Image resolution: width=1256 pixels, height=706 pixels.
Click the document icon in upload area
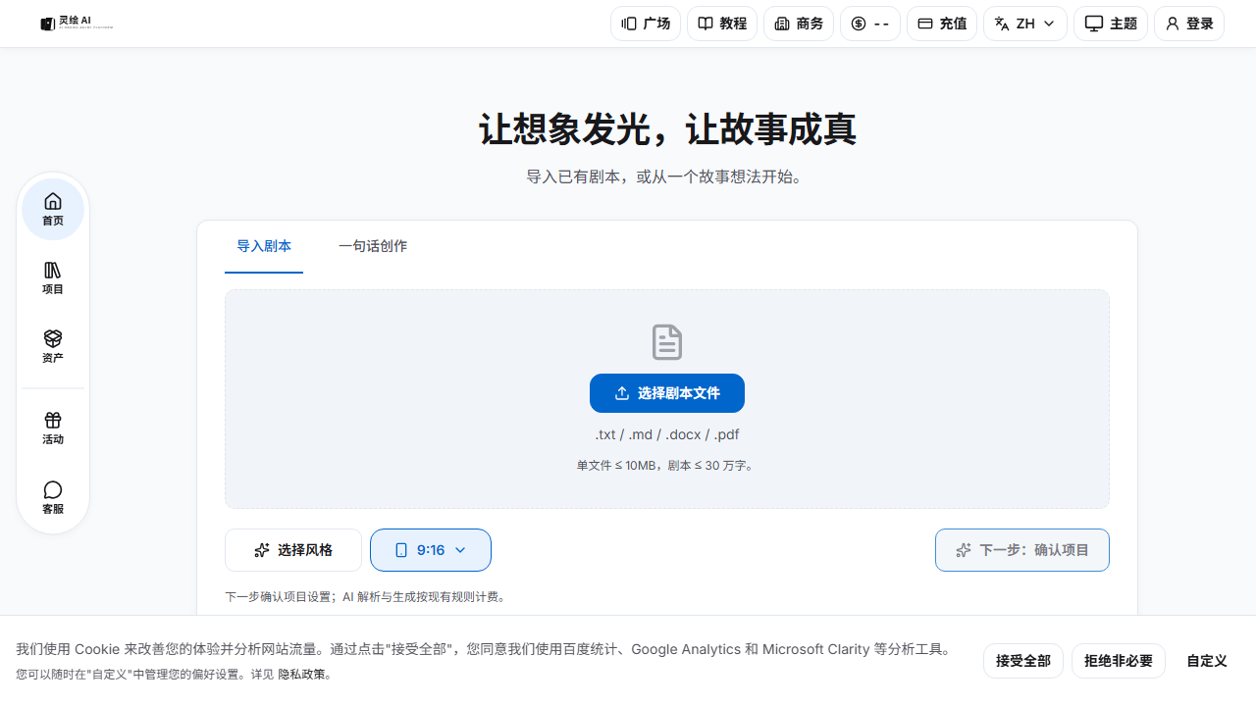(667, 342)
